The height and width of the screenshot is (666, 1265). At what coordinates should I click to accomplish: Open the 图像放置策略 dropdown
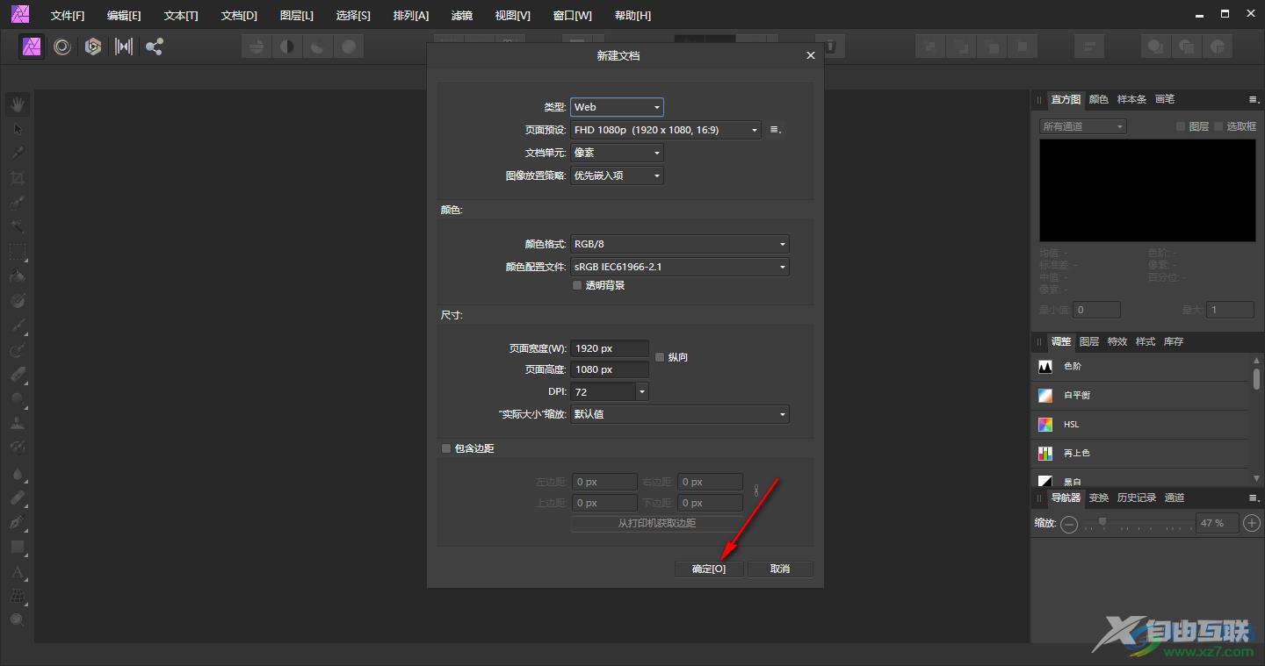click(617, 175)
